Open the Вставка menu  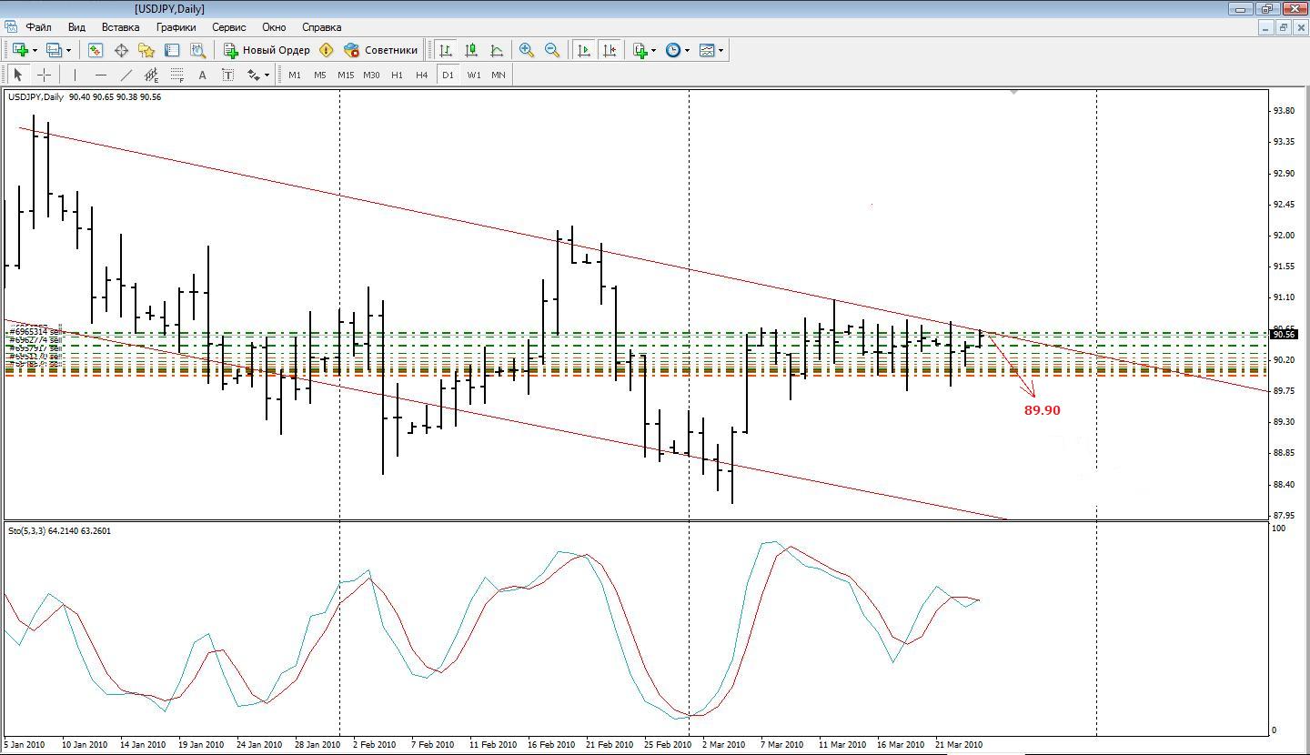(x=121, y=27)
